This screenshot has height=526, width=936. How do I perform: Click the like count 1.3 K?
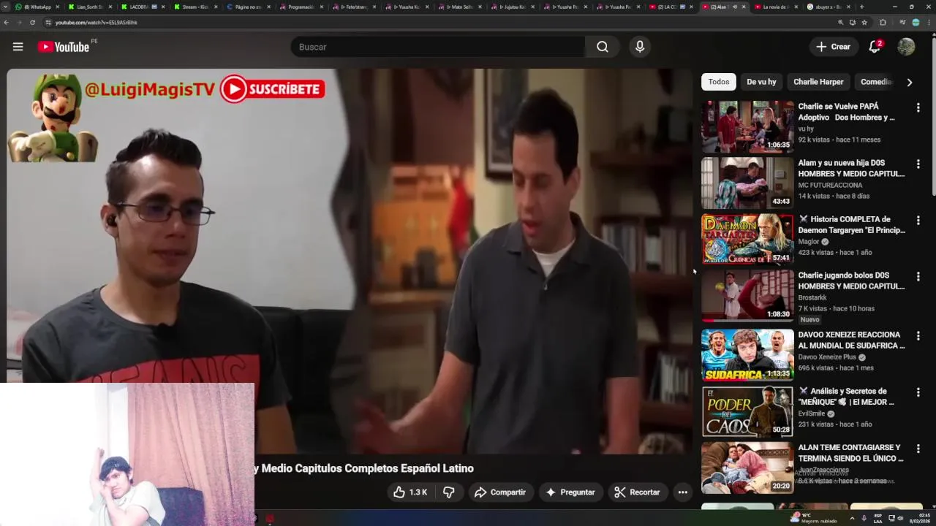pyautogui.click(x=418, y=492)
